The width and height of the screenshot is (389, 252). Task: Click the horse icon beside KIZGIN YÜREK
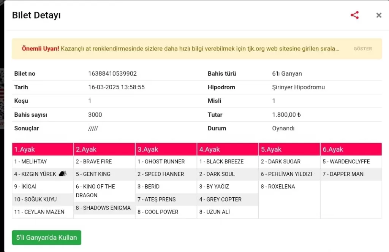63,174
